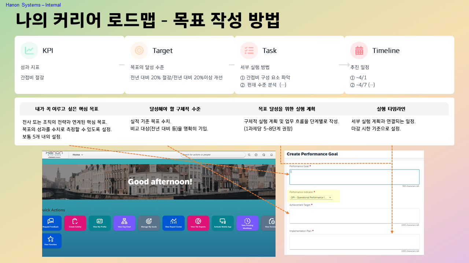Click the to-do checkmark icon in the header
Image resolution: width=469 pixels, height=263 pixels.
(256, 155)
